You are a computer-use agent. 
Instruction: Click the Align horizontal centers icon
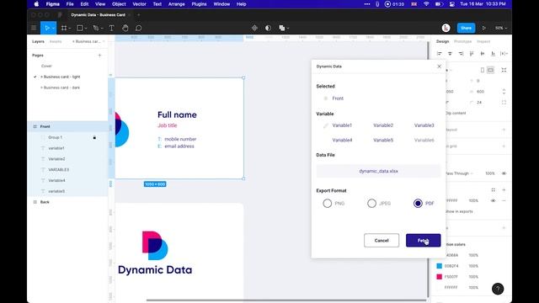tap(450, 54)
